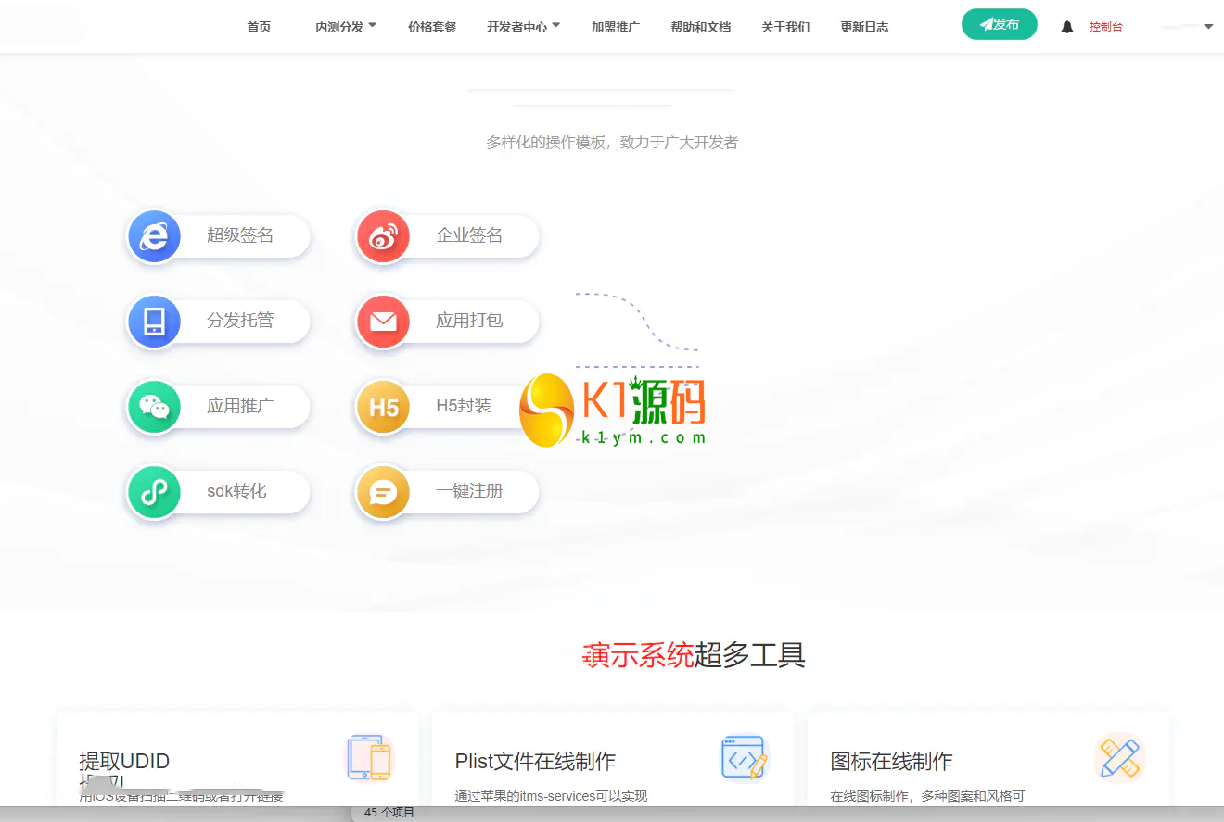Open the 图标在线制作 card title
Viewport: 1224px width, 822px height.
pyautogui.click(x=891, y=762)
